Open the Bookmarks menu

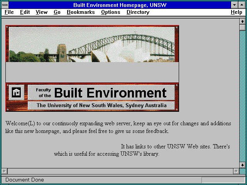(x=81, y=12)
